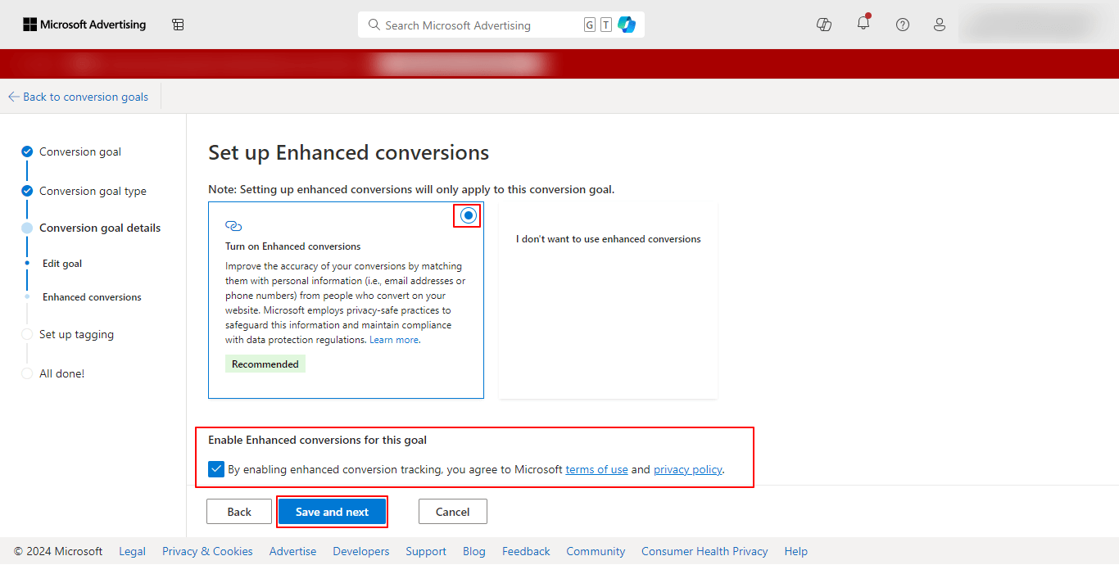Open the help question mark icon
The width and height of the screenshot is (1119, 565).
click(903, 25)
